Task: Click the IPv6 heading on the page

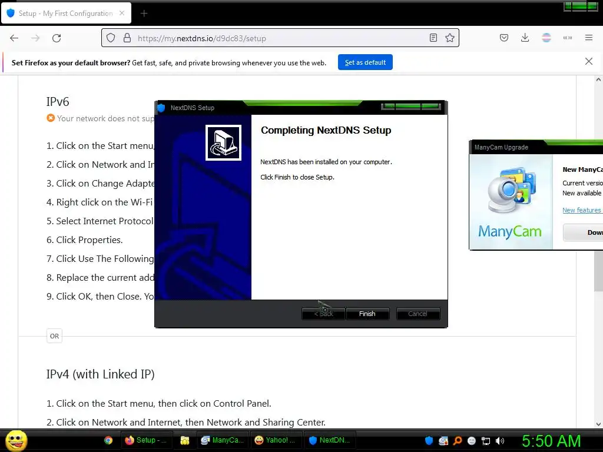Action: point(58,101)
